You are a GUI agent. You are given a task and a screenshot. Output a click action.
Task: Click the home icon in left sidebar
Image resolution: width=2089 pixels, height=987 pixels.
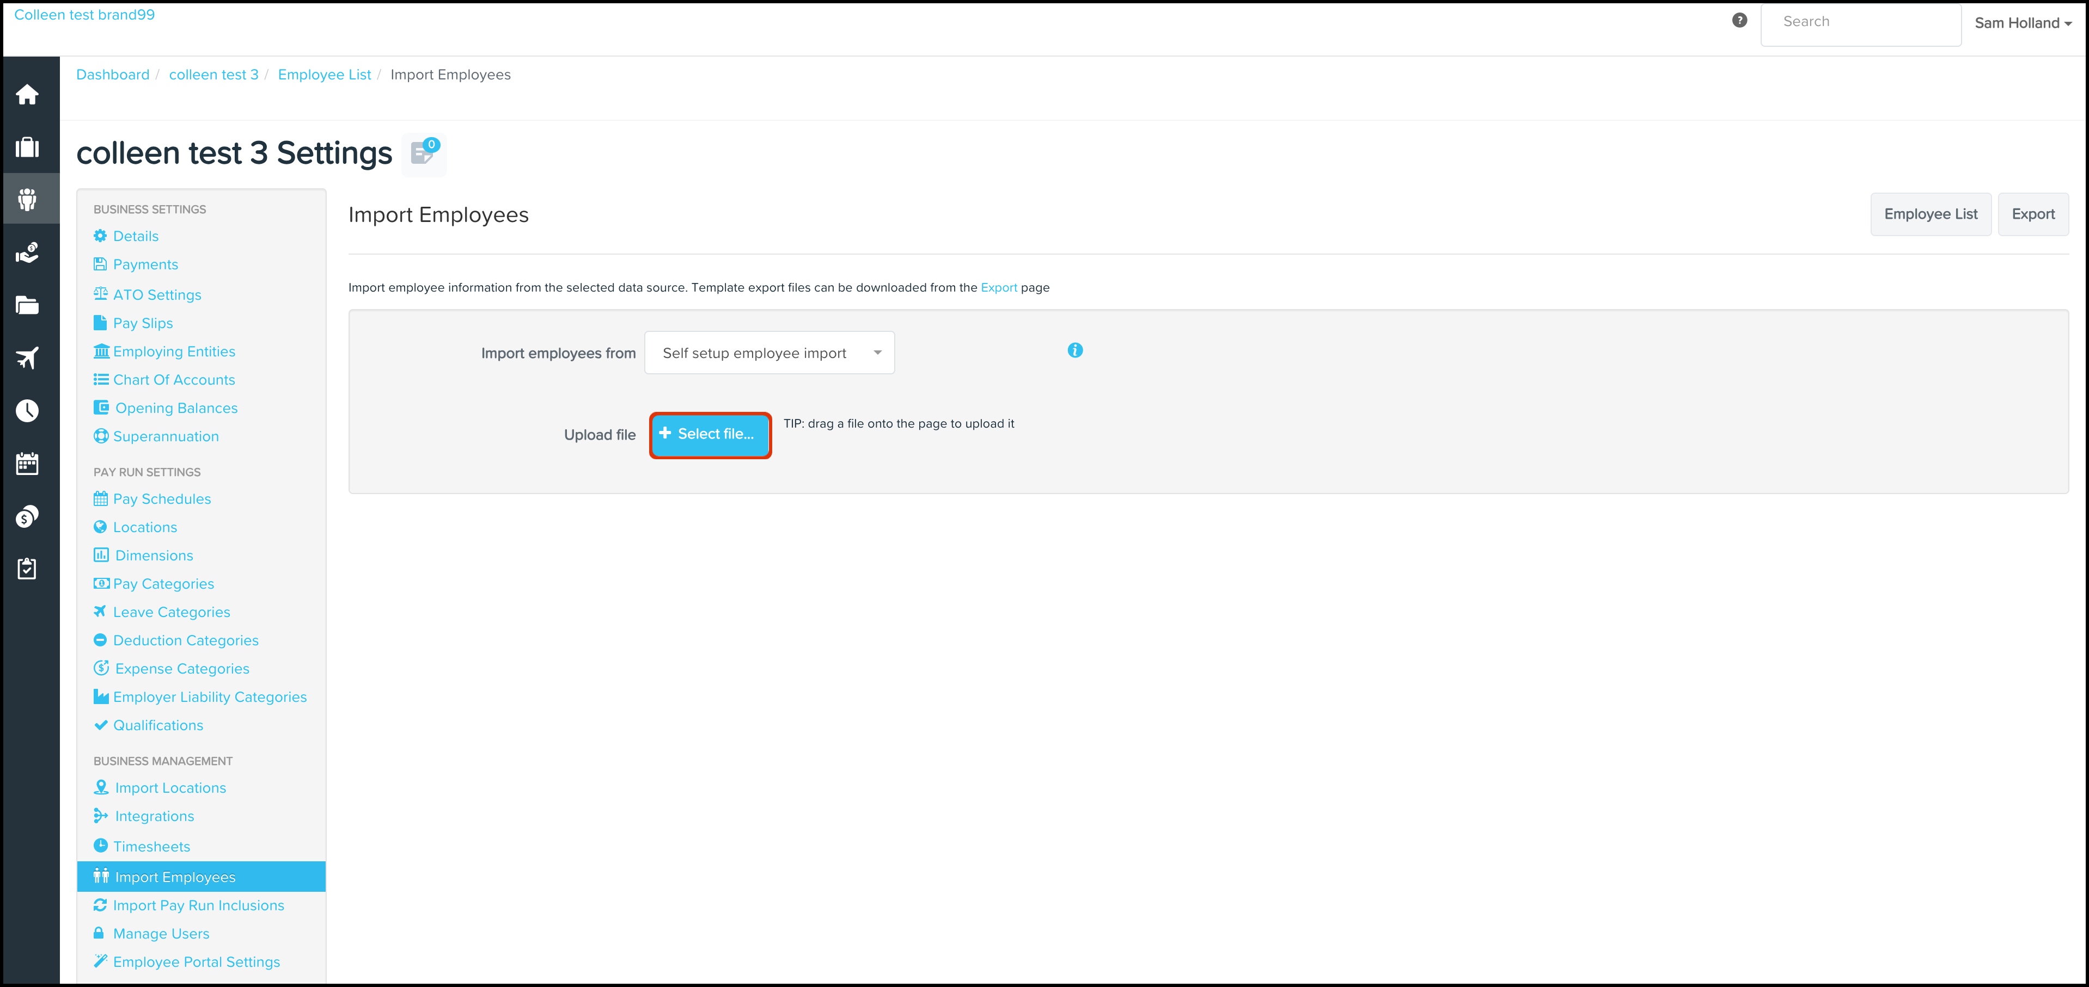tap(28, 95)
